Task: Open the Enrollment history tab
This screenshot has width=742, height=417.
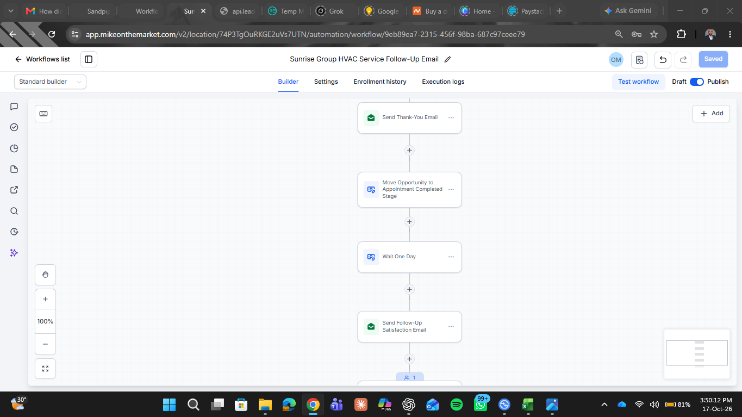Action: (380, 82)
